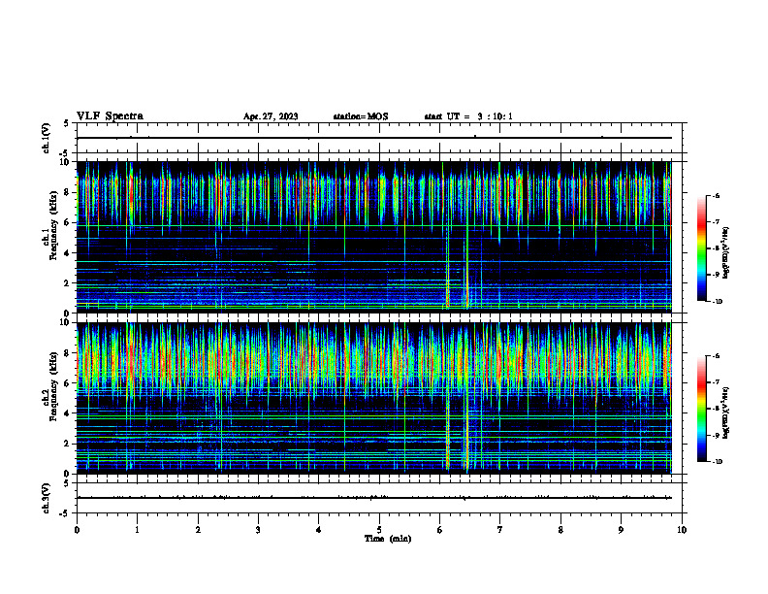This screenshot has height=594, width=768.
Task: Click the ch.2 colorbar log(PSD) unit label
Action: (x=725, y=412)
